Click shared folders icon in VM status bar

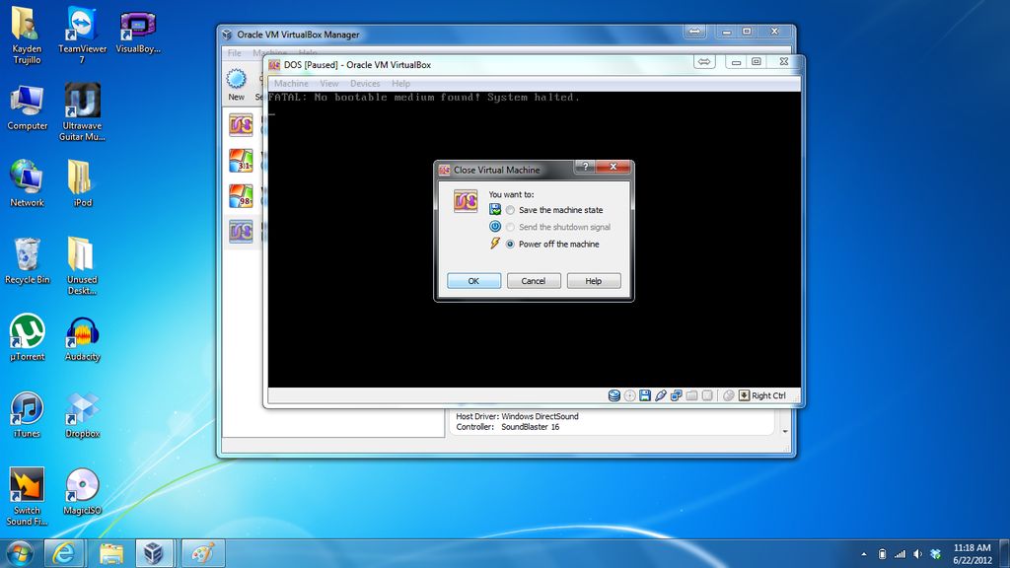tap(691, 395)
